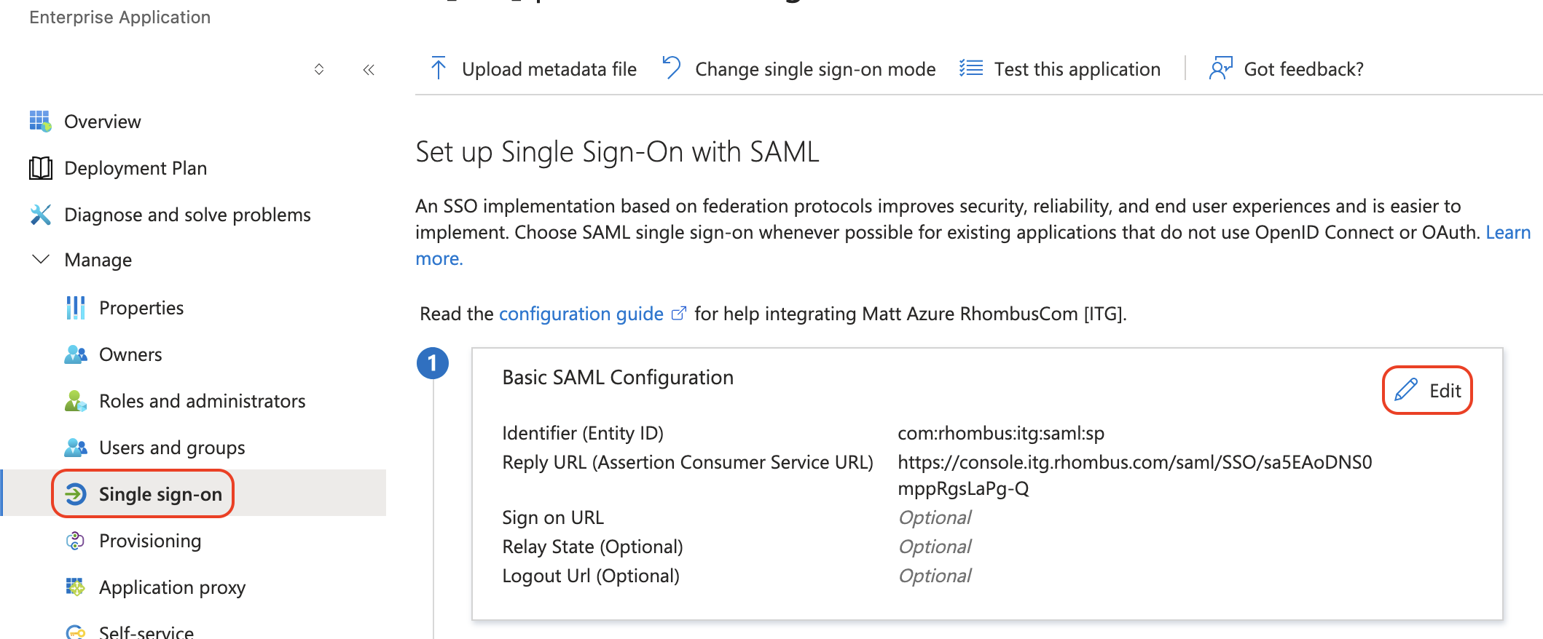Click the Got feedback person icon
This screenshot has height=639, width=1543.
[1220, 68]
